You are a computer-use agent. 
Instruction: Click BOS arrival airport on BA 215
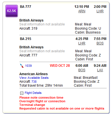100,43
